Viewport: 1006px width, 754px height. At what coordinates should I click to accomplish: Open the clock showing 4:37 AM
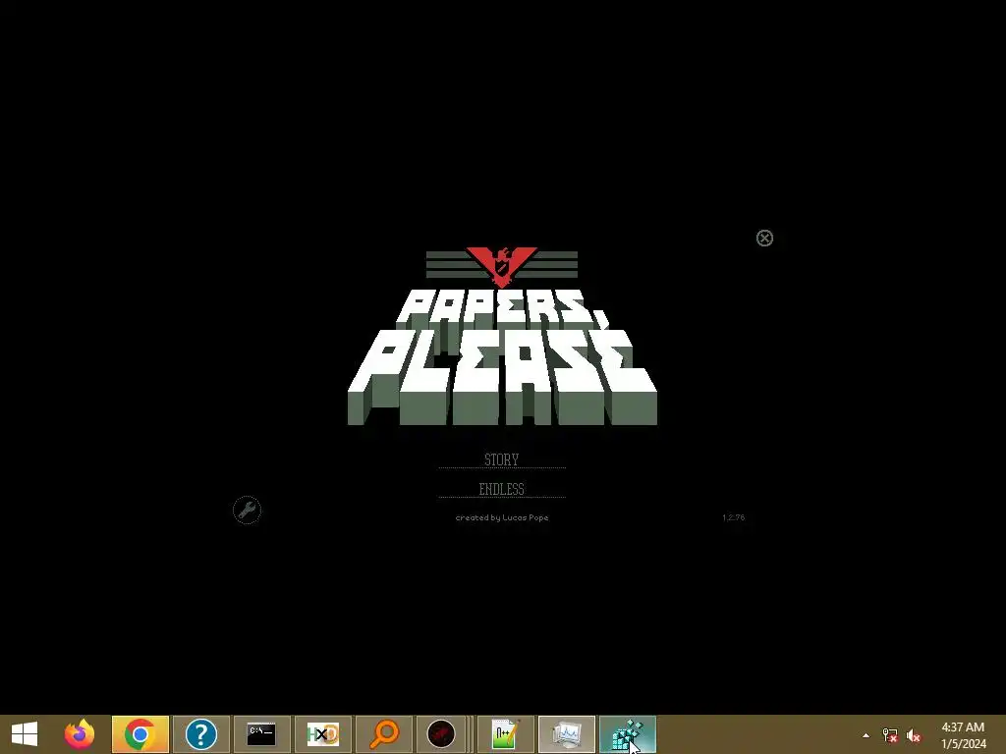964,735
